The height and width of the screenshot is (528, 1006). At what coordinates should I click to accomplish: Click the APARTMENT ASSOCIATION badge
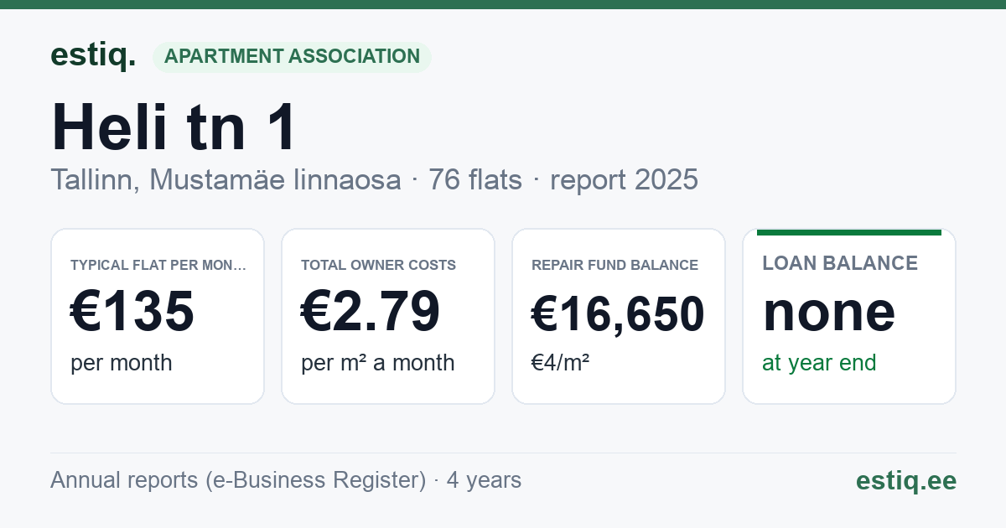pos(292,57)
